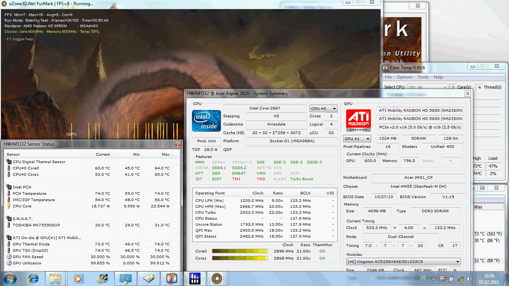
Task: Click the Current column header in Sensor Status
Action: [97, 154]
